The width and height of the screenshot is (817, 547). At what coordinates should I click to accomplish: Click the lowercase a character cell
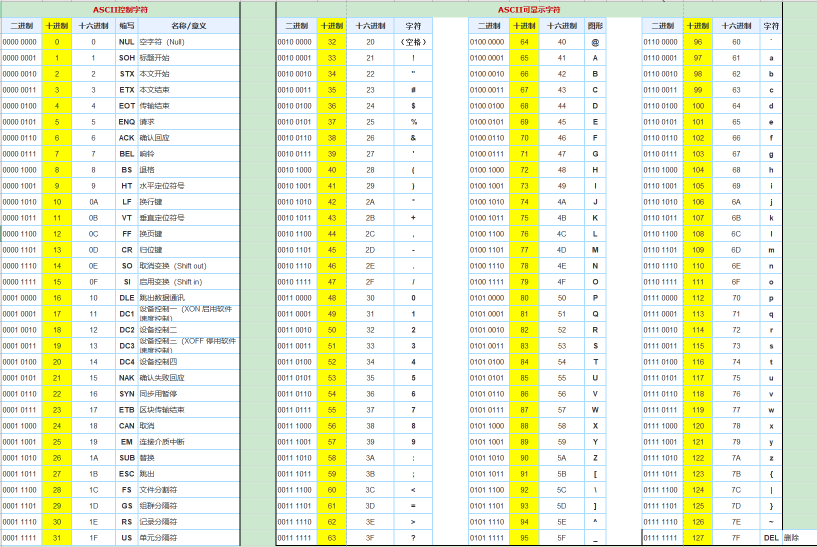(x=771, y=57)
